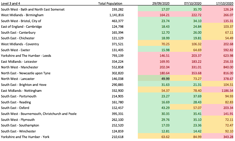Select the Level 3 and 4 header cell

coord(11,3)
